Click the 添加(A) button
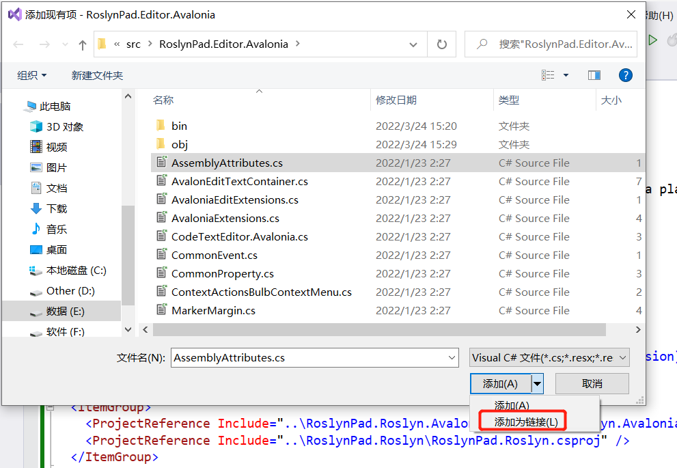The width and height of the screenshot is (677, 468). coord(501,384)
